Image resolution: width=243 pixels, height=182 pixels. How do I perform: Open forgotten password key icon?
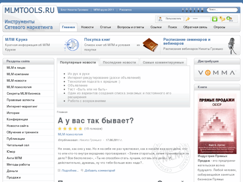pos(222,19)
